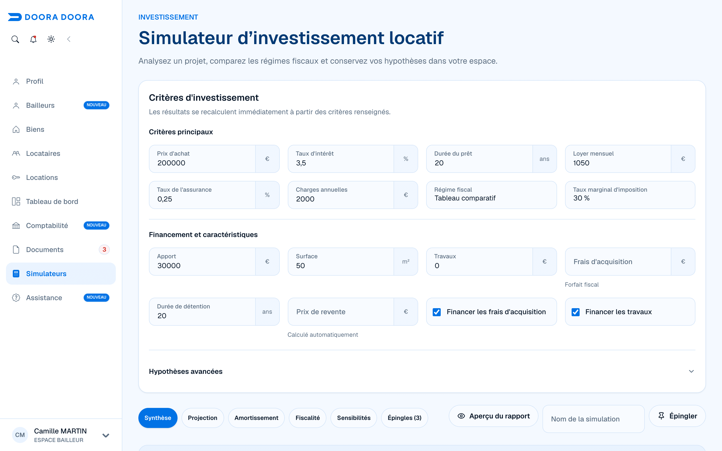Open Taux marginal d'imposition dropdown
The height and width of the screenshot is (451, 722).
[x=630, y=195]
